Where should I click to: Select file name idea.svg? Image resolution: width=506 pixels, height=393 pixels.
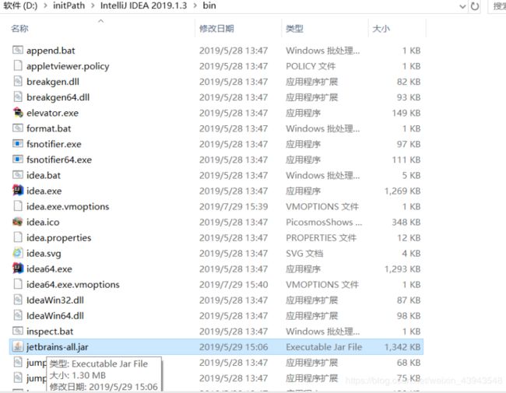pos(44,254)
